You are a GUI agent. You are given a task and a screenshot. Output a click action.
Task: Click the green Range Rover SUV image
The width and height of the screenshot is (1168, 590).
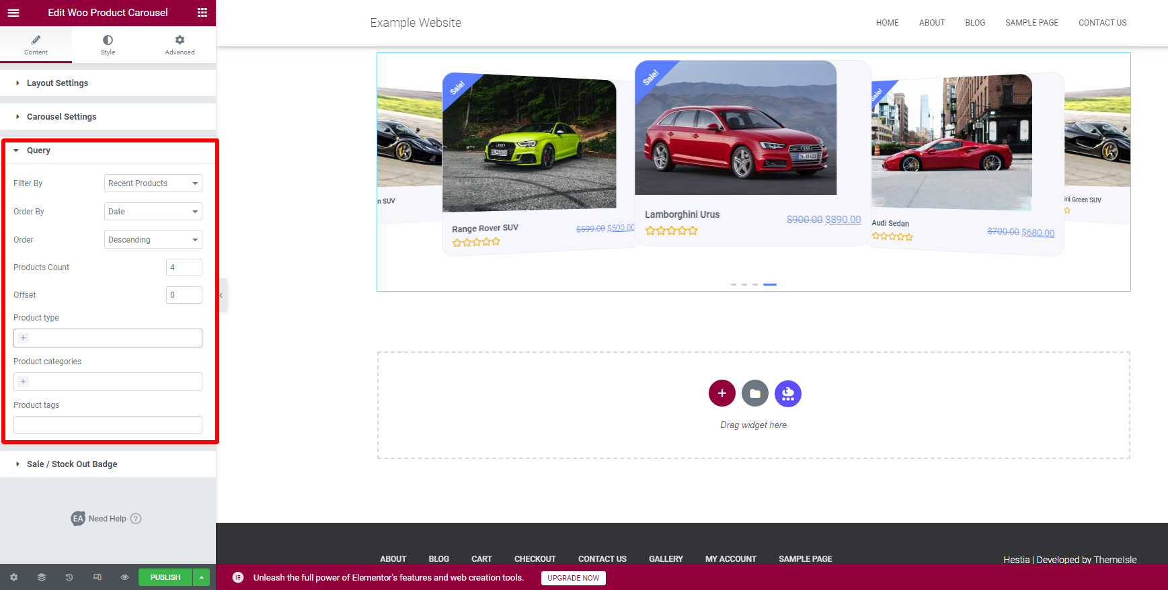point(529,142)
